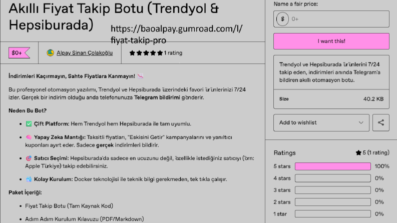Click the dollar sign currency icon
This screenshot has width=397, height=223.
[282, 19]
